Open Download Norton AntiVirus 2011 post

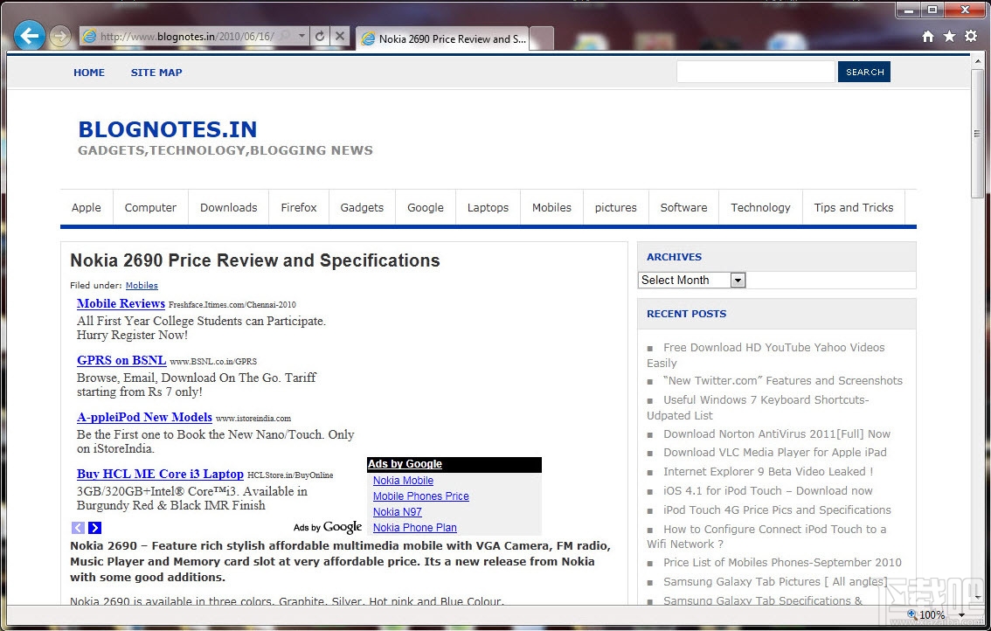click(777, 434)
